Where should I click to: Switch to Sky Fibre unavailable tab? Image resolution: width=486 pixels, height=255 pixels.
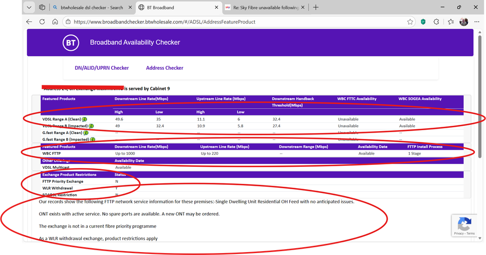tap(262, 7)
